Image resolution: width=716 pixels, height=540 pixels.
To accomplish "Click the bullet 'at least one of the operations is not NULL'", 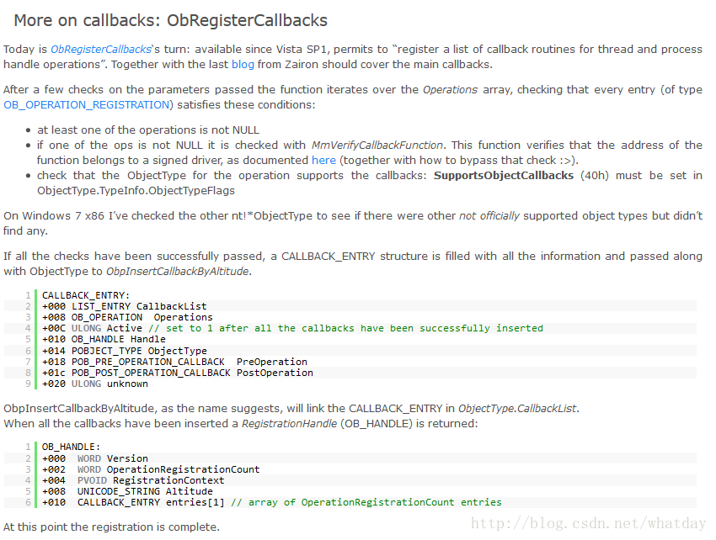I will pyautogui.click(x=148, y=130).
